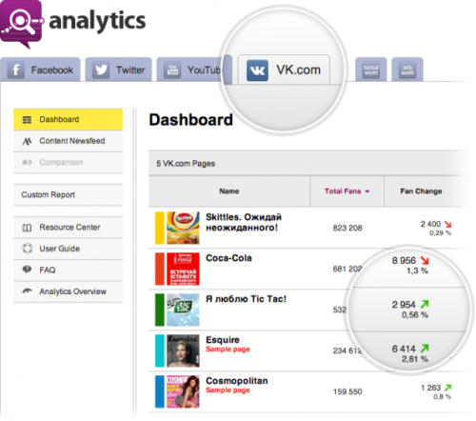
Task: Click 'Sample page' under Cosmopolitan
Action: coord(228,391)
